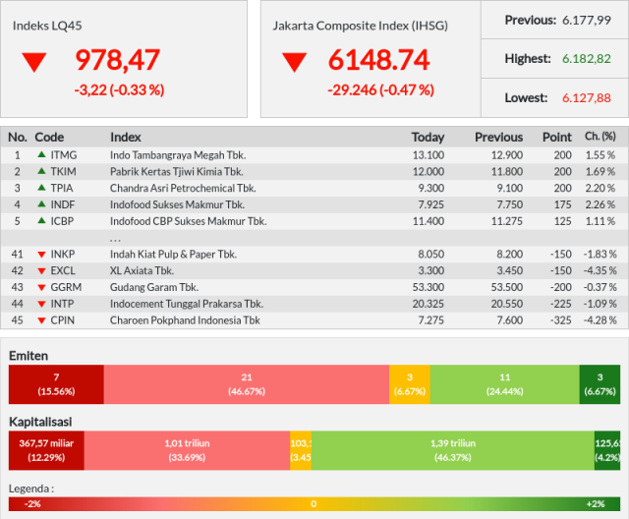Image resolution: width=629 pixels, height=519 pixels.
Task: Click dark red Emiten segment showing 7
Action: [x=56, y=383]
